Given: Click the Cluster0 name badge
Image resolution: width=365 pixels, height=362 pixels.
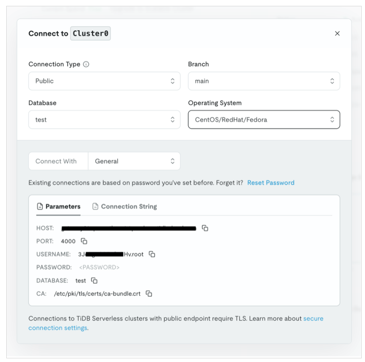Looking at the screenshot, I should point(90,34).
